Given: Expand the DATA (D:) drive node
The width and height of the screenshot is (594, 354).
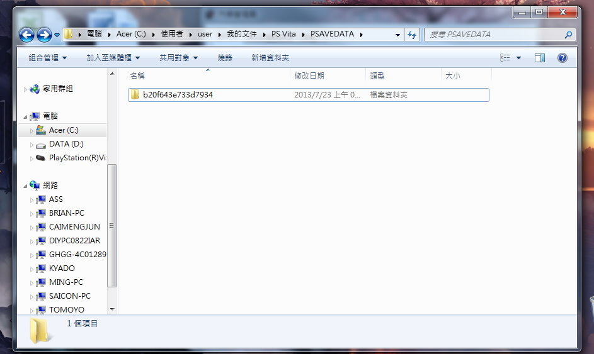Looking at the screenshot, I should pos(32,145).
